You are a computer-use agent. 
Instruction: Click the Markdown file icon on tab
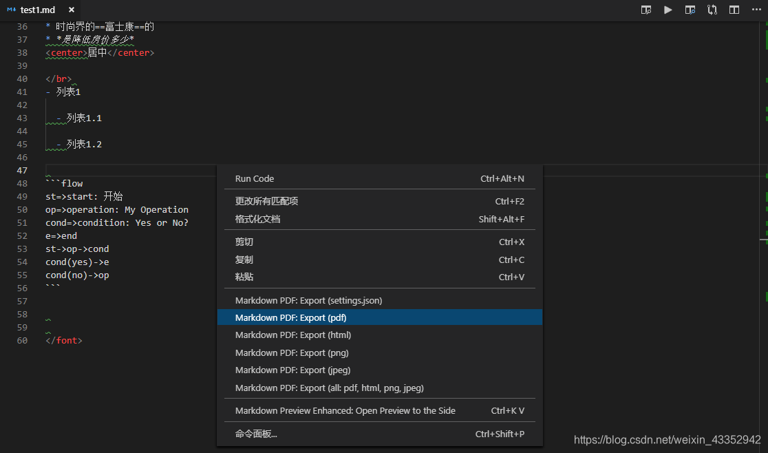tap(11, 10)
